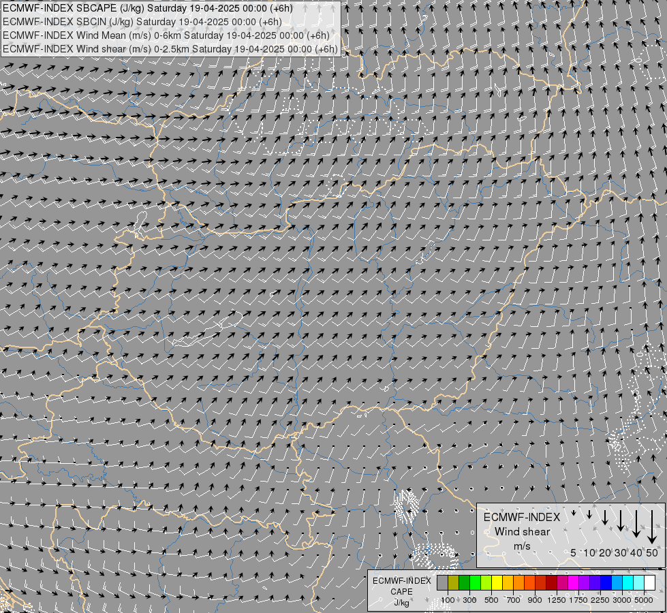This screenshot has width=667, height=613.
Task: Click the 'Wind shear' legend label
Action: point(522,532)
